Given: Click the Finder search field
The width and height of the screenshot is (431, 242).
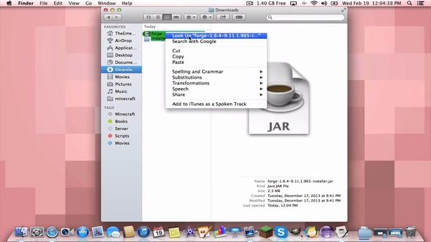Looking at the screenshot, I should pyautogui.click(x=305, y=17).
